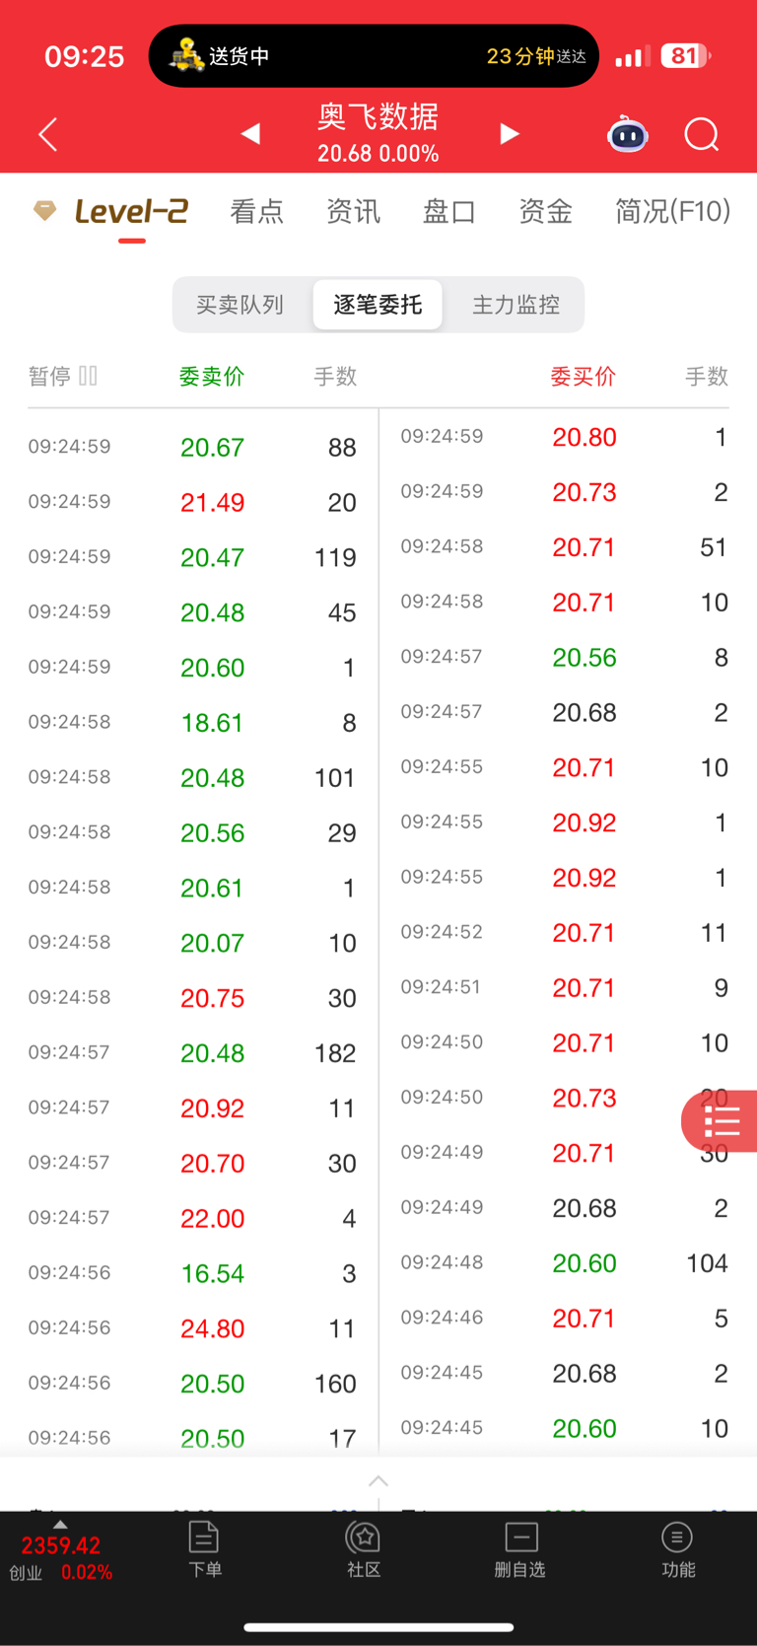Select buy order quantity 51
The height and width of the screenshot is (1646, 757).
pyautogui.click(x=714, y=547)
